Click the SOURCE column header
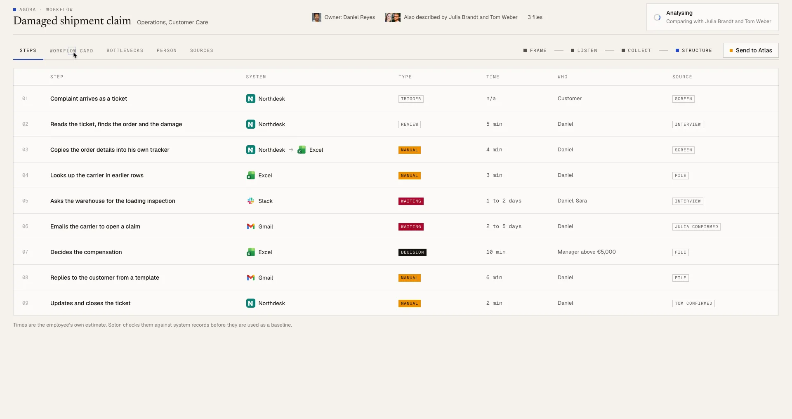 tap(682, 77)
